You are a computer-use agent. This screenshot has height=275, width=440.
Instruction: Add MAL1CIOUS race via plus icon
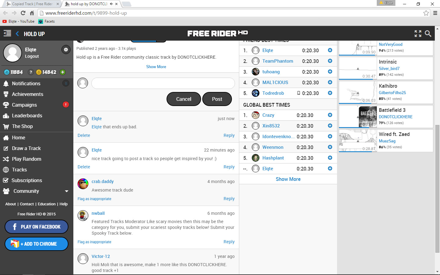330,82
